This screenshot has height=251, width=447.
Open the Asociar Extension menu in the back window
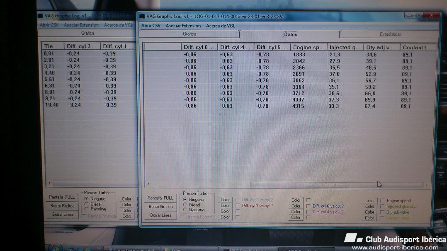(81, 25)
